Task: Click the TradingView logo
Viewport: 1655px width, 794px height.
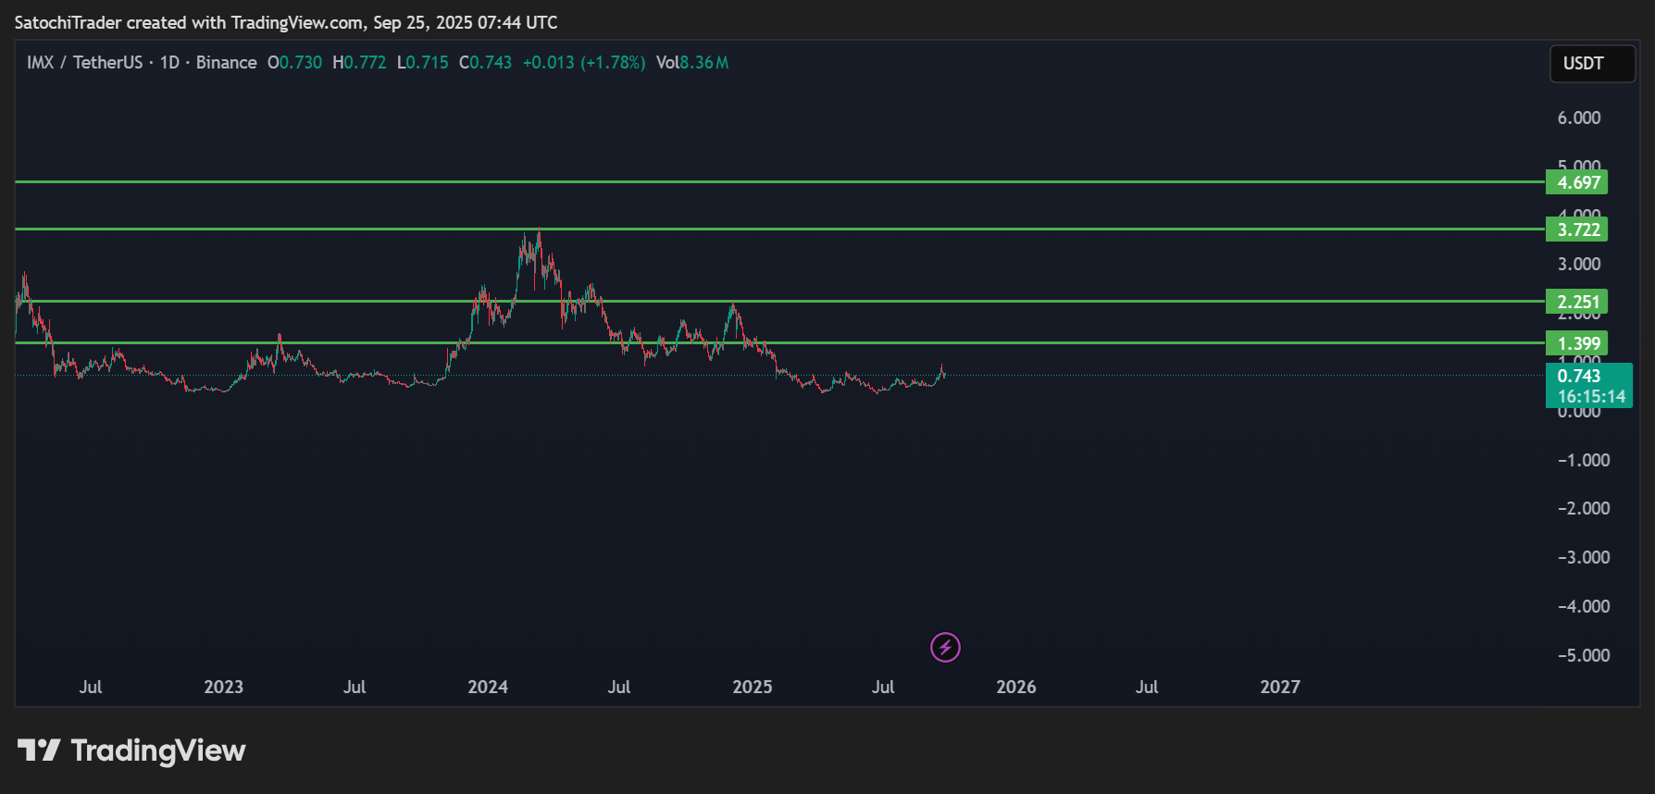Action: (131, 751)
